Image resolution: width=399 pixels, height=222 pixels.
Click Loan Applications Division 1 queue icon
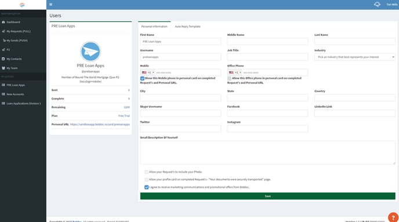3,103
